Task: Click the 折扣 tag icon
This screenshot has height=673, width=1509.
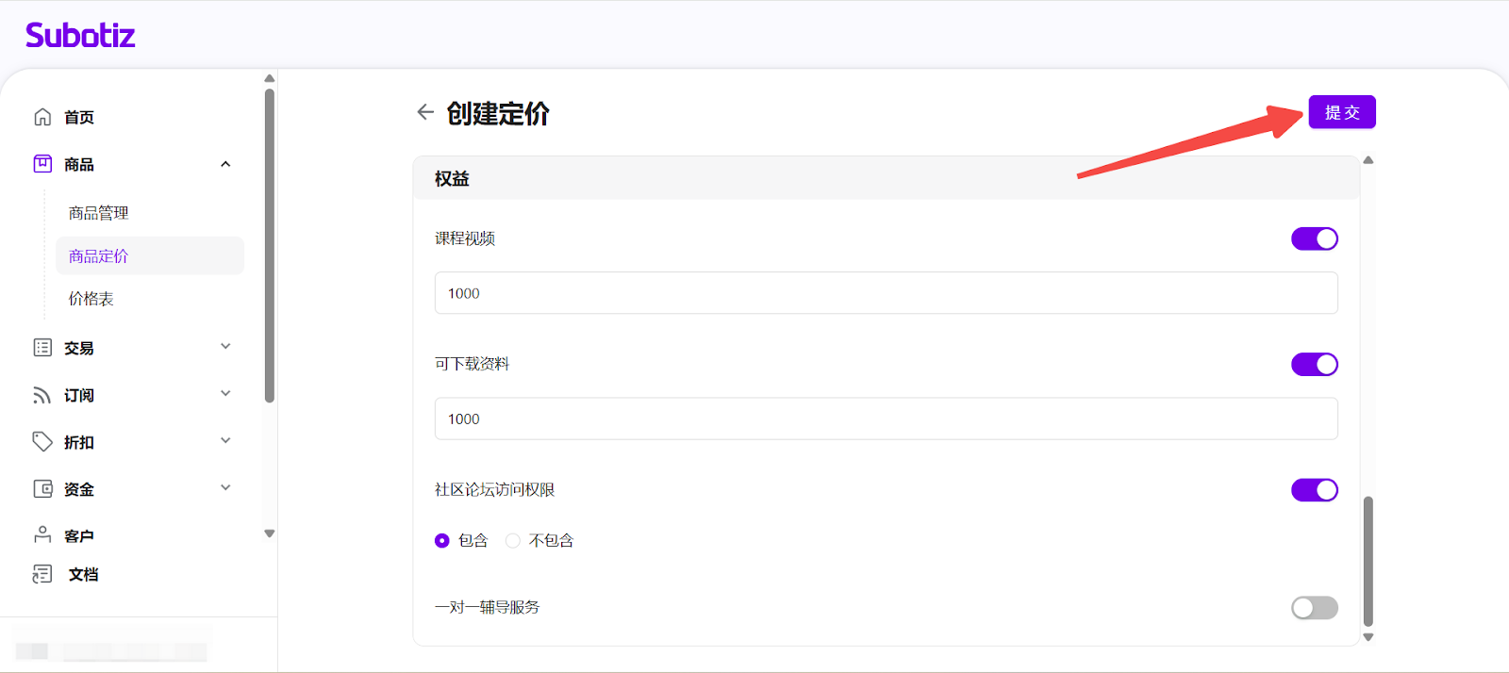Action: coord(42,442)
